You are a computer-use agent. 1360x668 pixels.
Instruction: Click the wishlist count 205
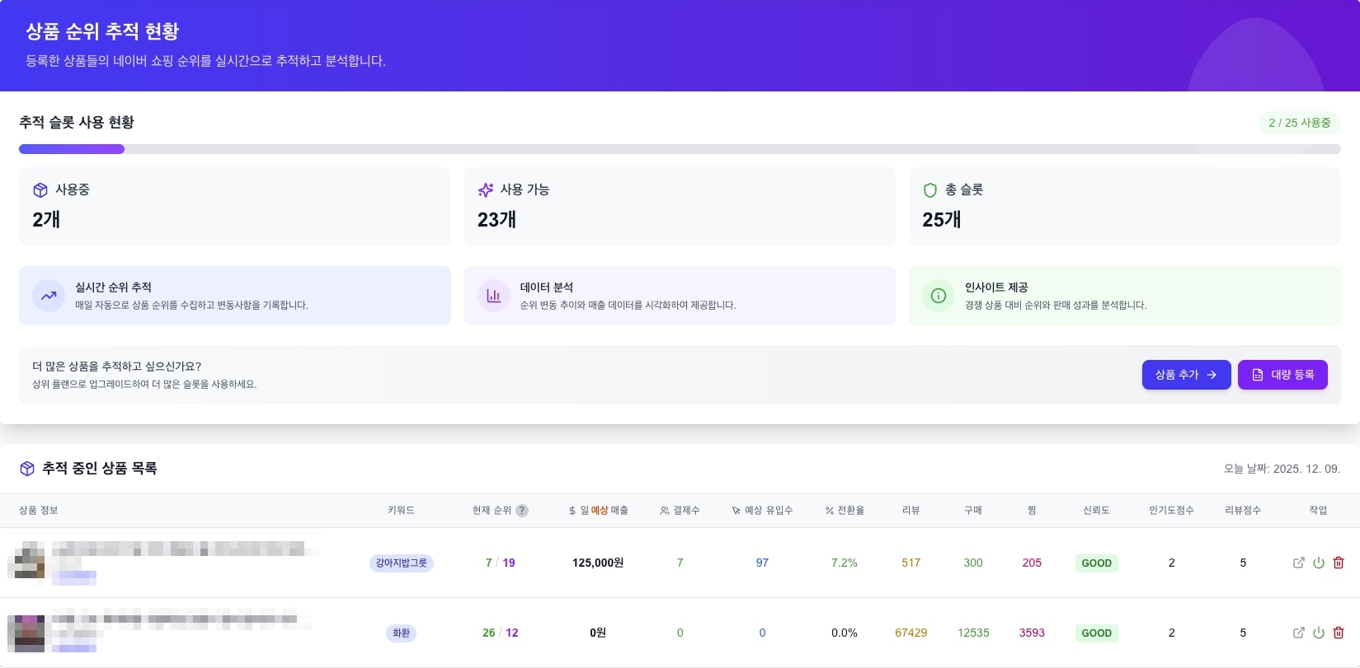1032,563
